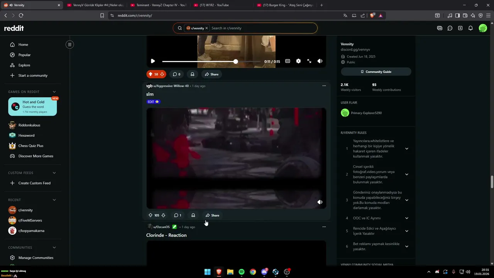The width and height of the screenshot is (494, 278).
Task: Click the create post plus icon
Action: (x=460, y=28)
